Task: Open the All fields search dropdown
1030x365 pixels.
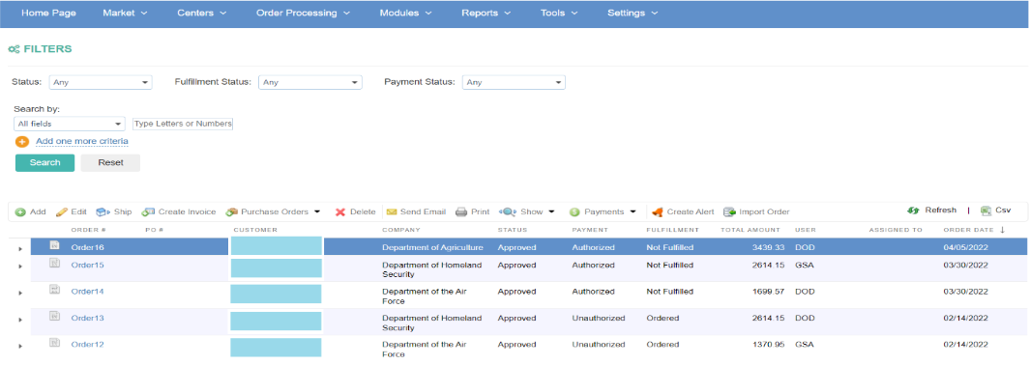Action: [x=69, y=124]
